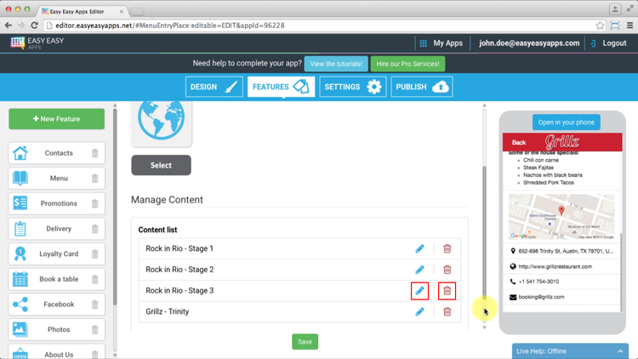Delete Rock in Rio - Stage 1 entry
Viewport: 638px width, 359px height.
(x=447, y=248)
